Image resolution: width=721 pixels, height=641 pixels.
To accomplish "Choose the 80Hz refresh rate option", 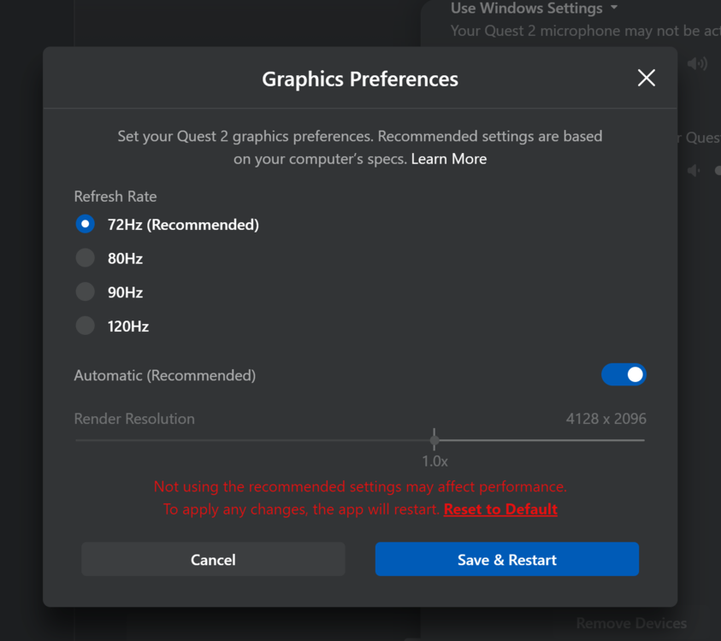I will click(86, 258).
